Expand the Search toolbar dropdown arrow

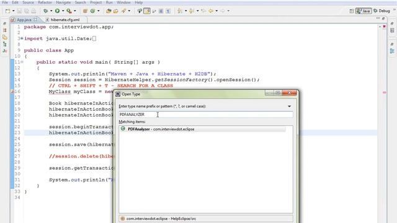pyautogui.click(x=129, y=11)
